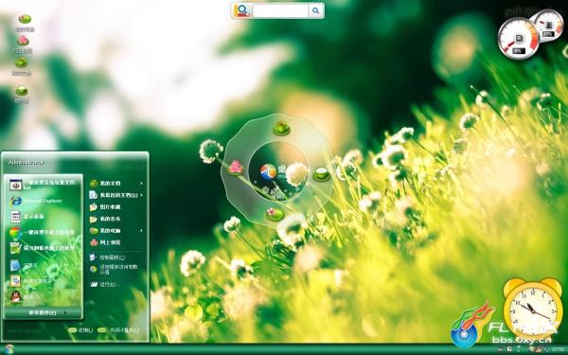The width and height of the screenshot is (568, 355).
Task: Expand 所有程序 All Programs list
Action: coord(44,312)
